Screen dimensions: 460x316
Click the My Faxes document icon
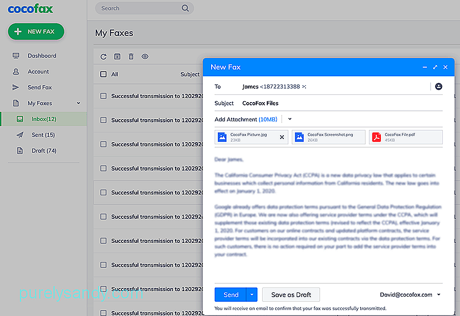point(16,103)
